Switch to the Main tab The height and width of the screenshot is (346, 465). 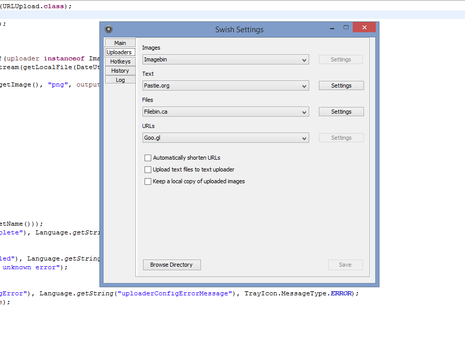coord(120,43)
